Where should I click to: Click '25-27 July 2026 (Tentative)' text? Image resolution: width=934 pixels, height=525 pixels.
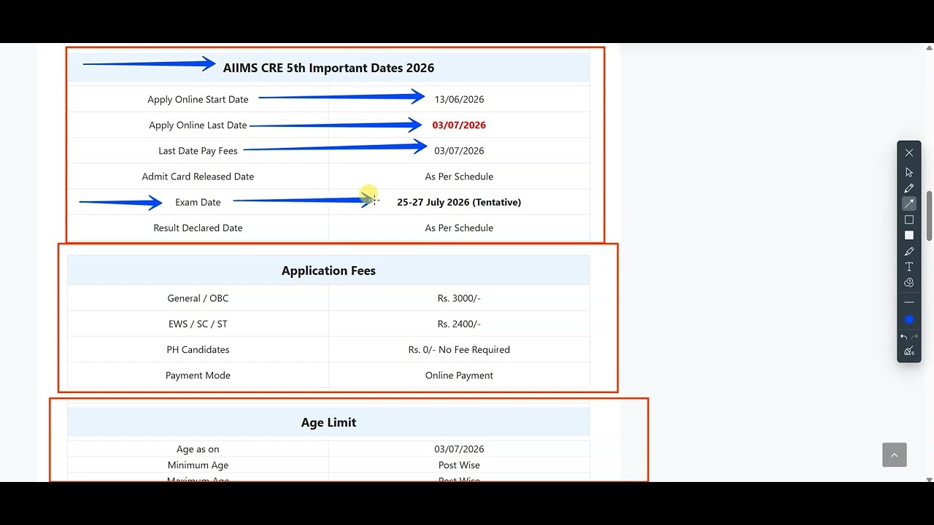tap(459, 202)
